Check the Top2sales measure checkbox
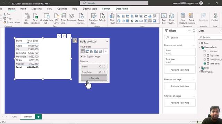 205,55
